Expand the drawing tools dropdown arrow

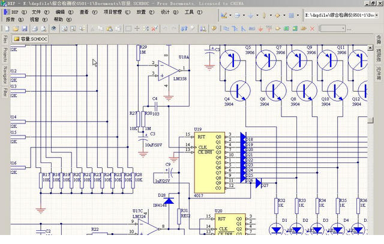tap(230, 16)
